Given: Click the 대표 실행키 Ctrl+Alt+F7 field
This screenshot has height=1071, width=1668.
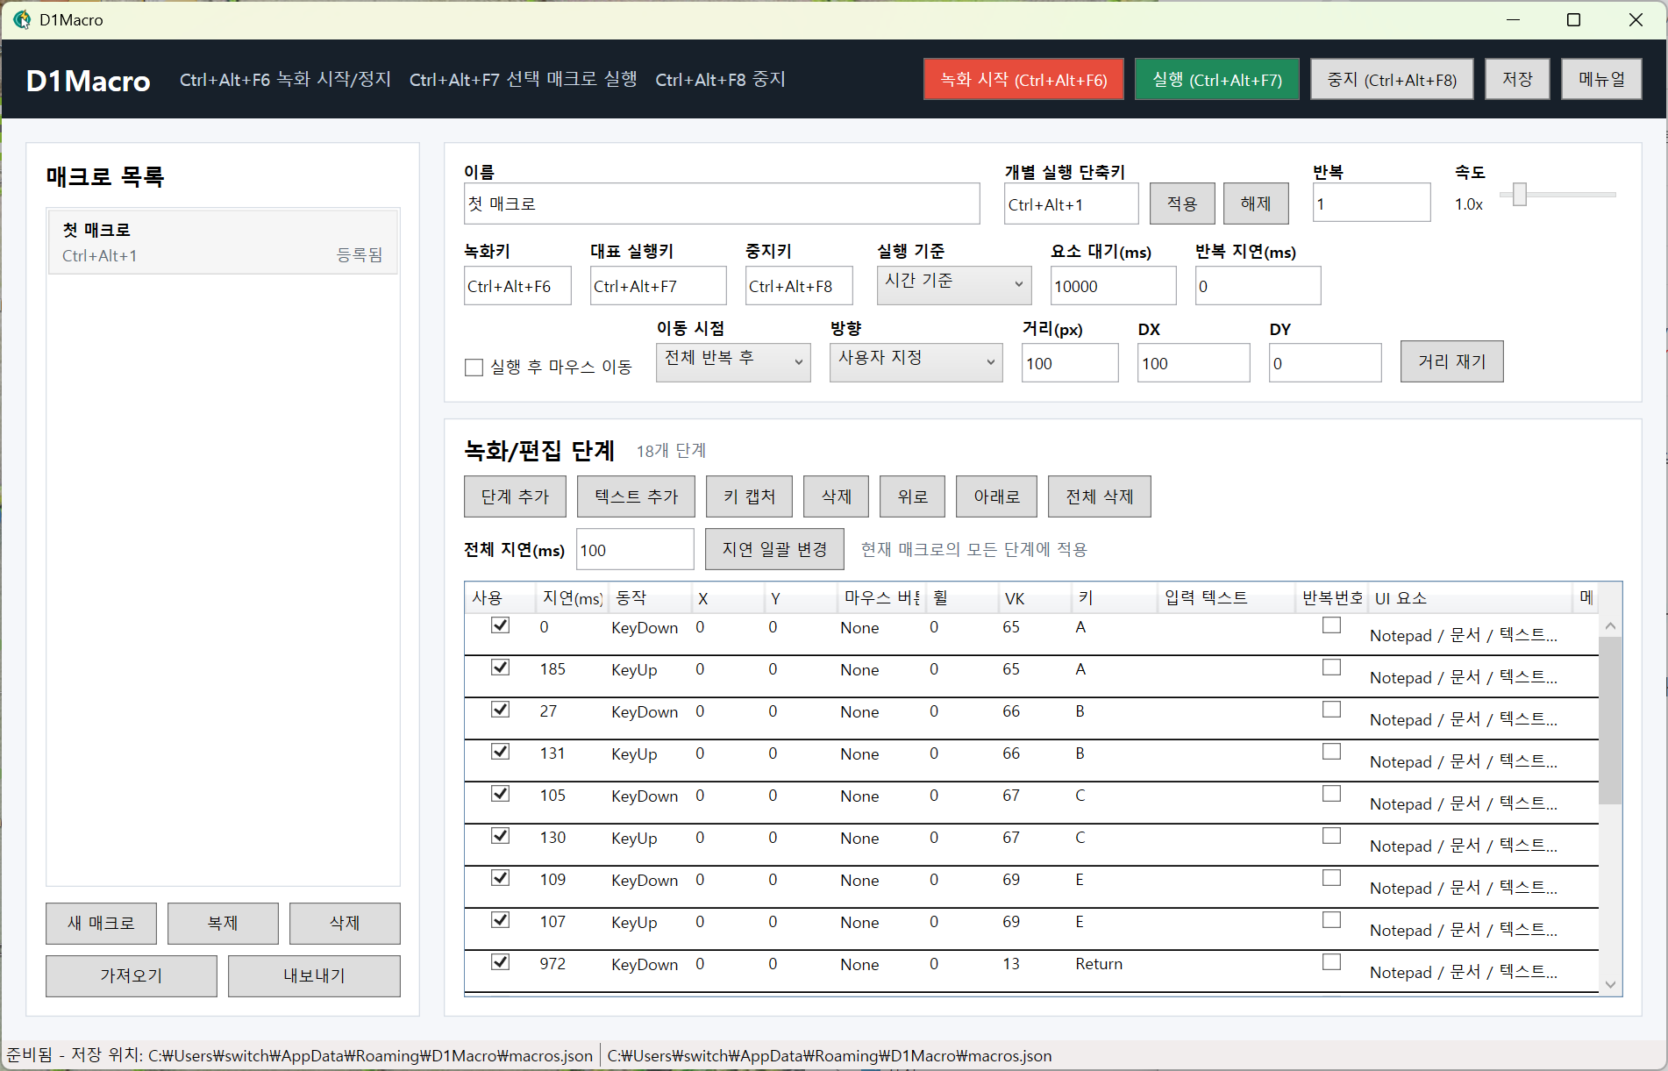Looking at the screenshot, I should tap(658, 286).
